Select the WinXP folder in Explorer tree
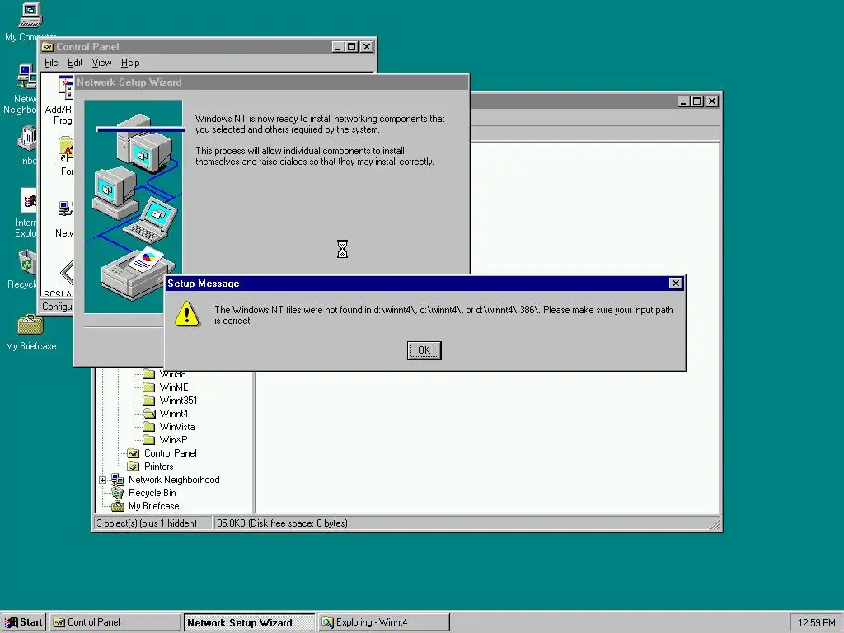 (x=173, y=440)
